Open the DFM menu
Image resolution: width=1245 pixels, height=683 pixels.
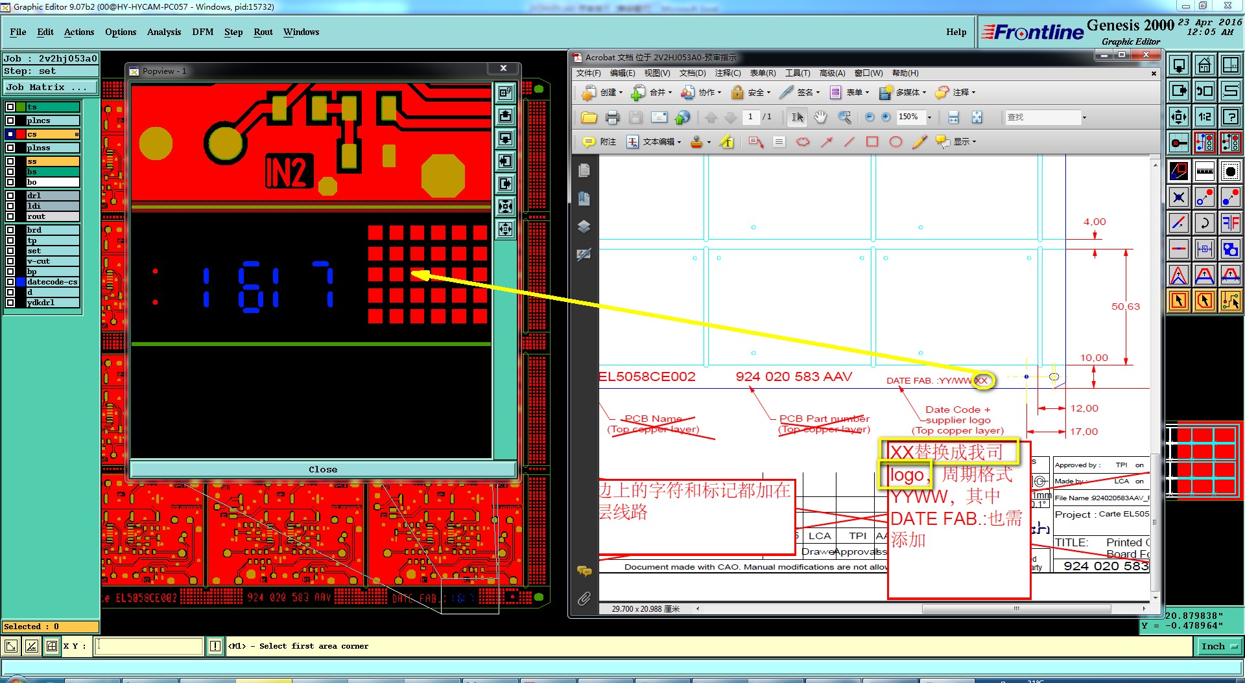point(203,32)
